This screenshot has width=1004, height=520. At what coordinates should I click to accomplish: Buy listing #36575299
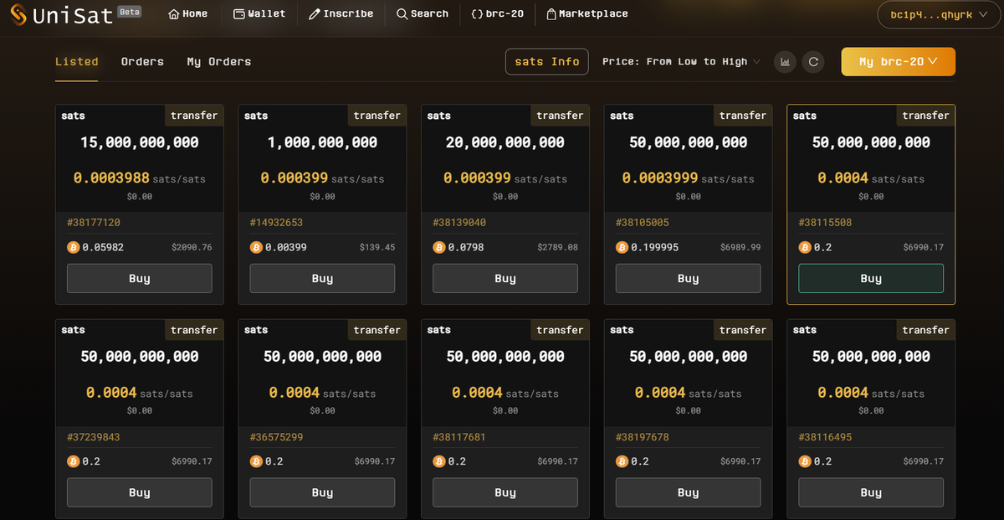(322, 492)
